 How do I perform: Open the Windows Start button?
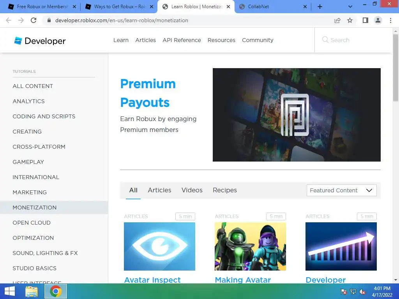point(10,291)
